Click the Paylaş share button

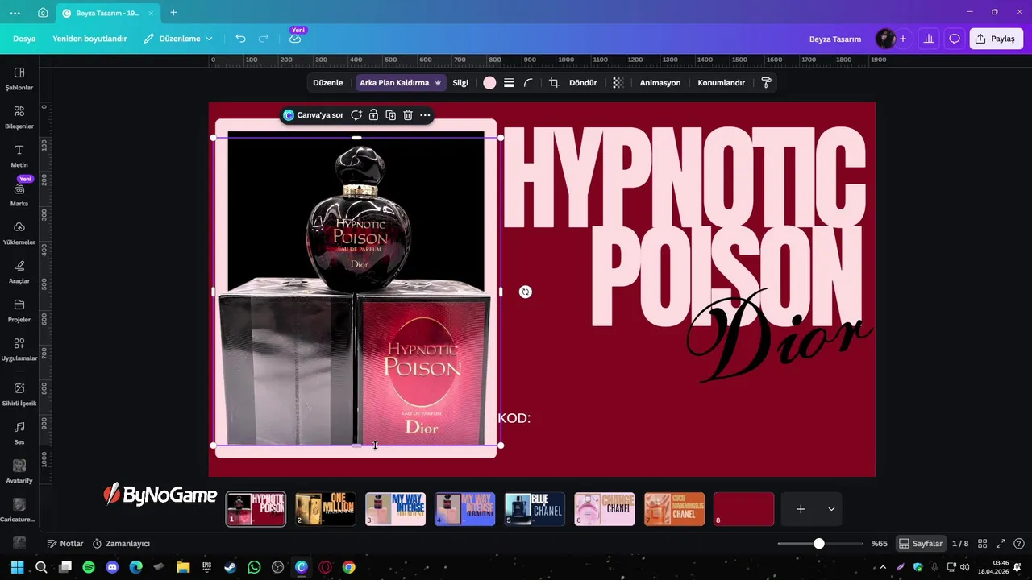click(996, 39)
